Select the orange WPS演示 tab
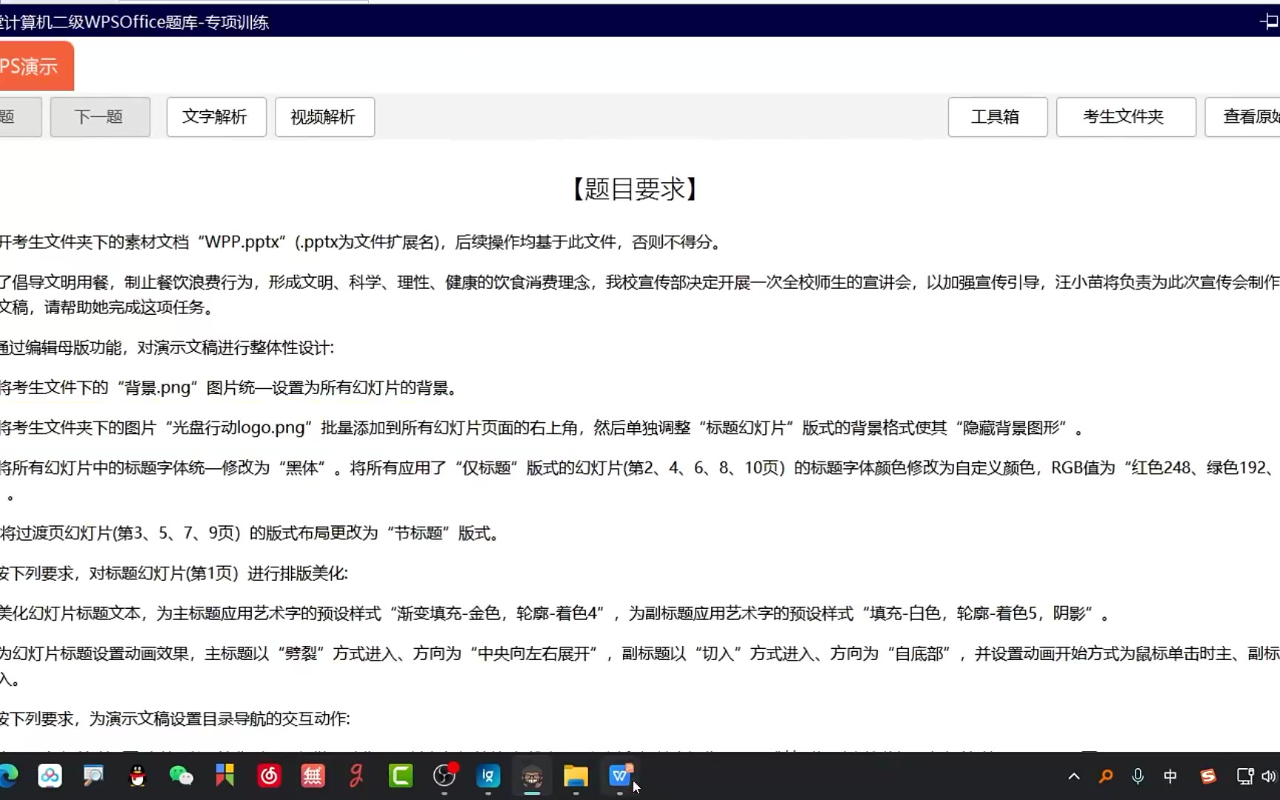Screen dimensions: 1280x800 tap(33, 67)
